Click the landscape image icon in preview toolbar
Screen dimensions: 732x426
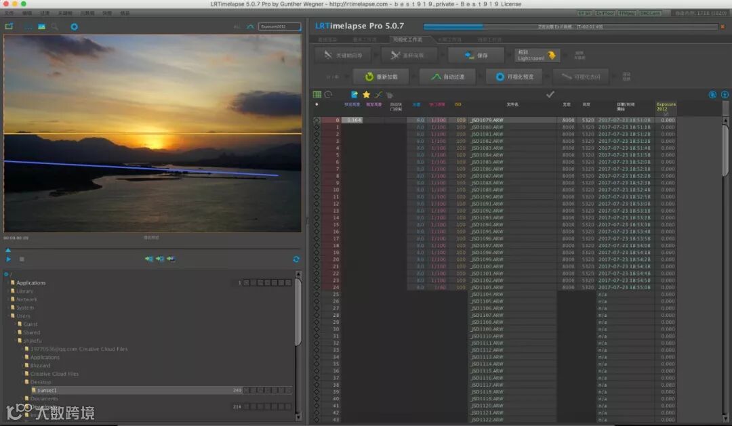click(x=41, y=26)
